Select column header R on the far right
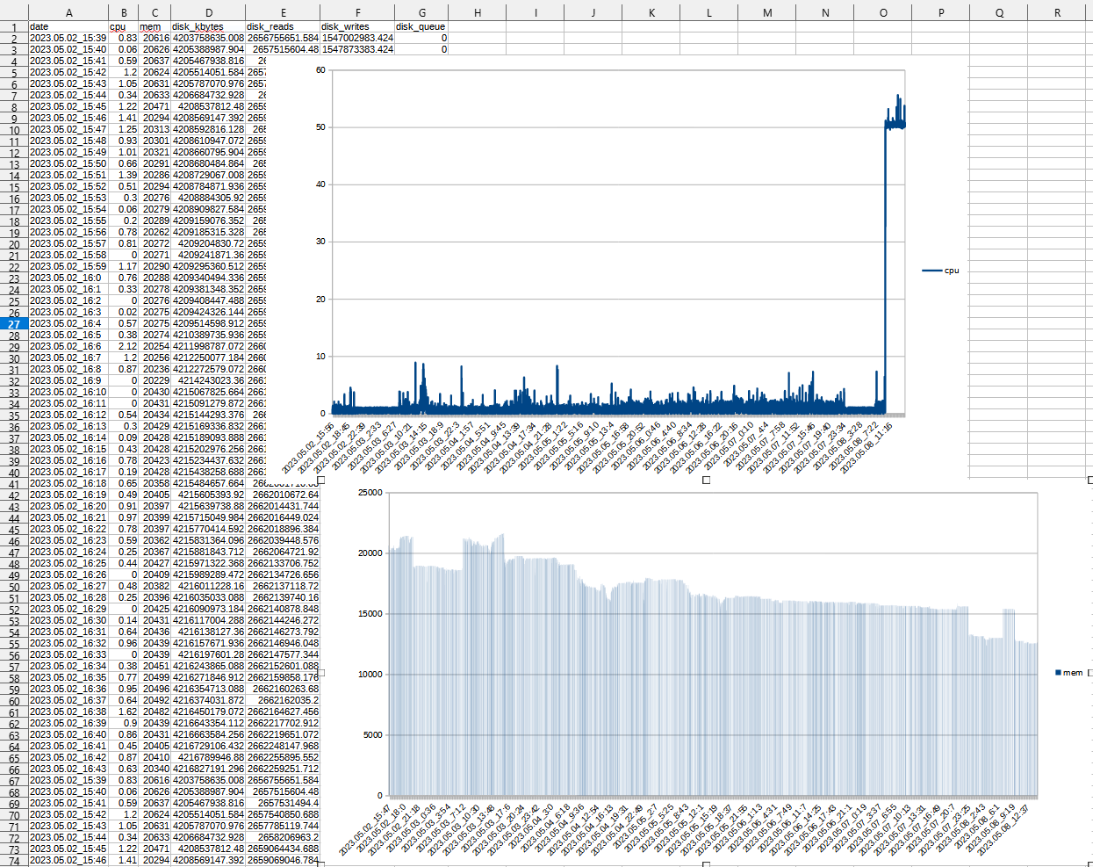 click(x=1056, y=12)
